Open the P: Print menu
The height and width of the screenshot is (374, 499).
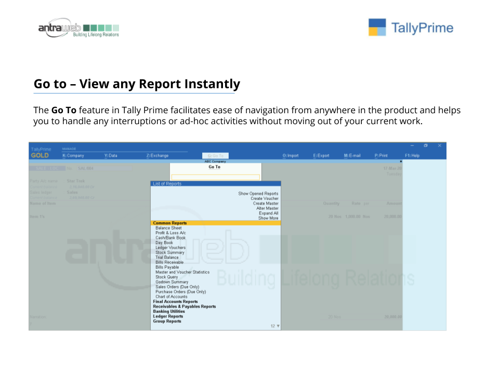(381, 155)
